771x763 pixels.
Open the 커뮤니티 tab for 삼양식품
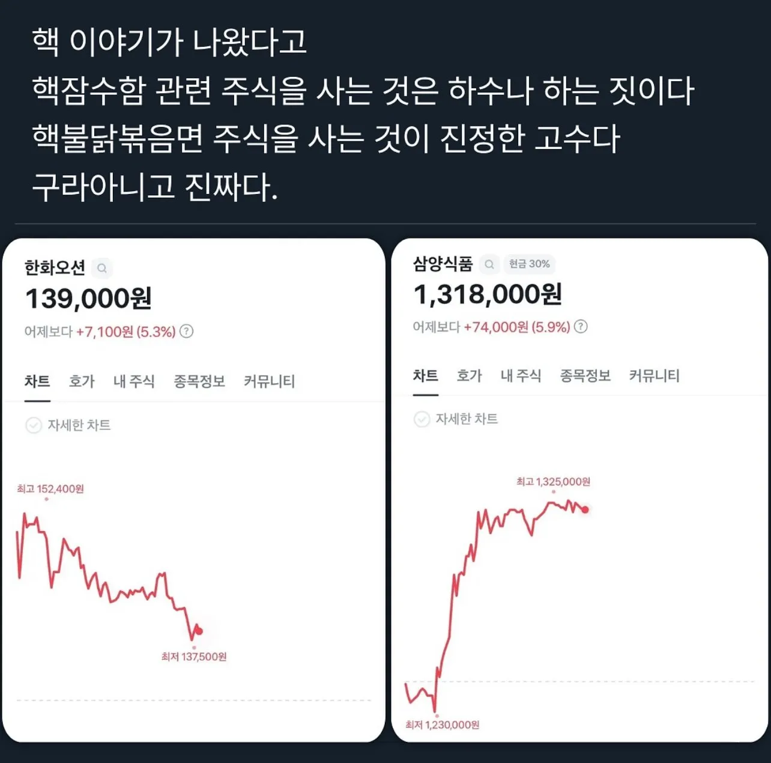coord(654,376)
